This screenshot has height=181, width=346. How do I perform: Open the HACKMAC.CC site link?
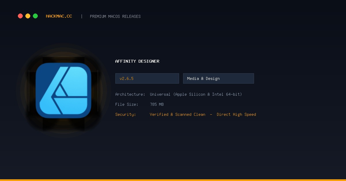[59, 16]
